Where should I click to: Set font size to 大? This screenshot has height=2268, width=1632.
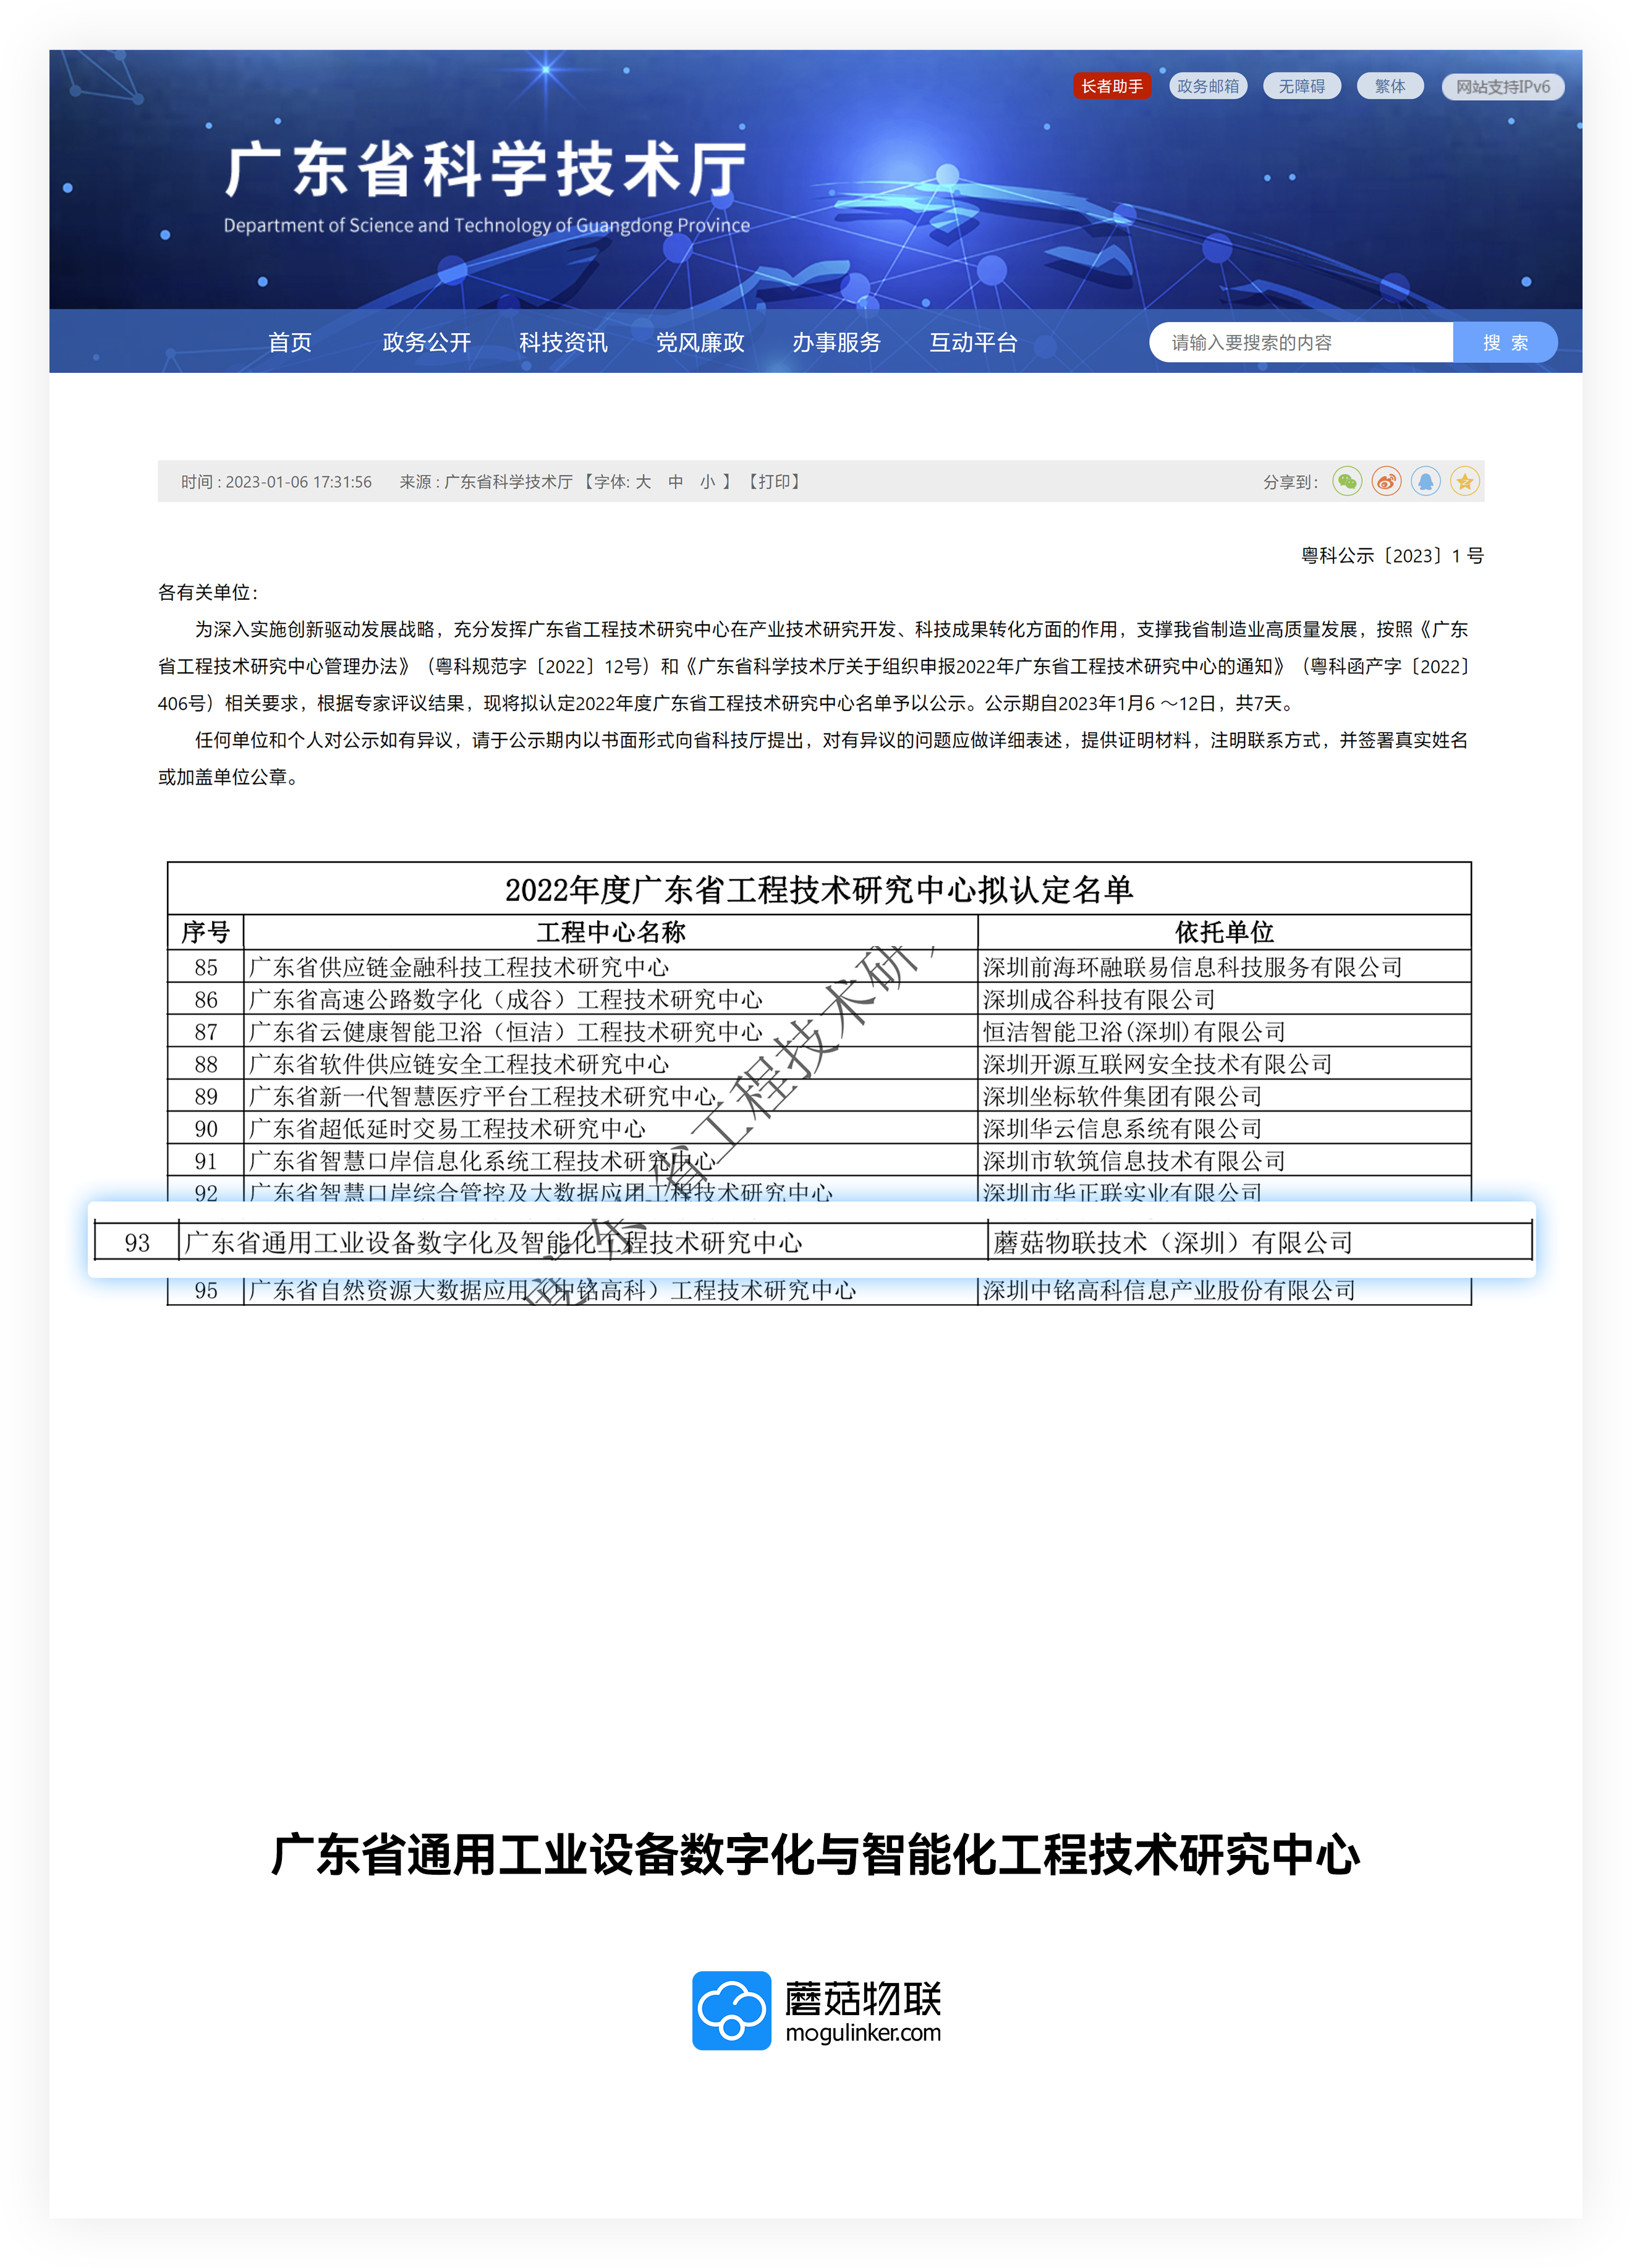click(x=643, y=482)
